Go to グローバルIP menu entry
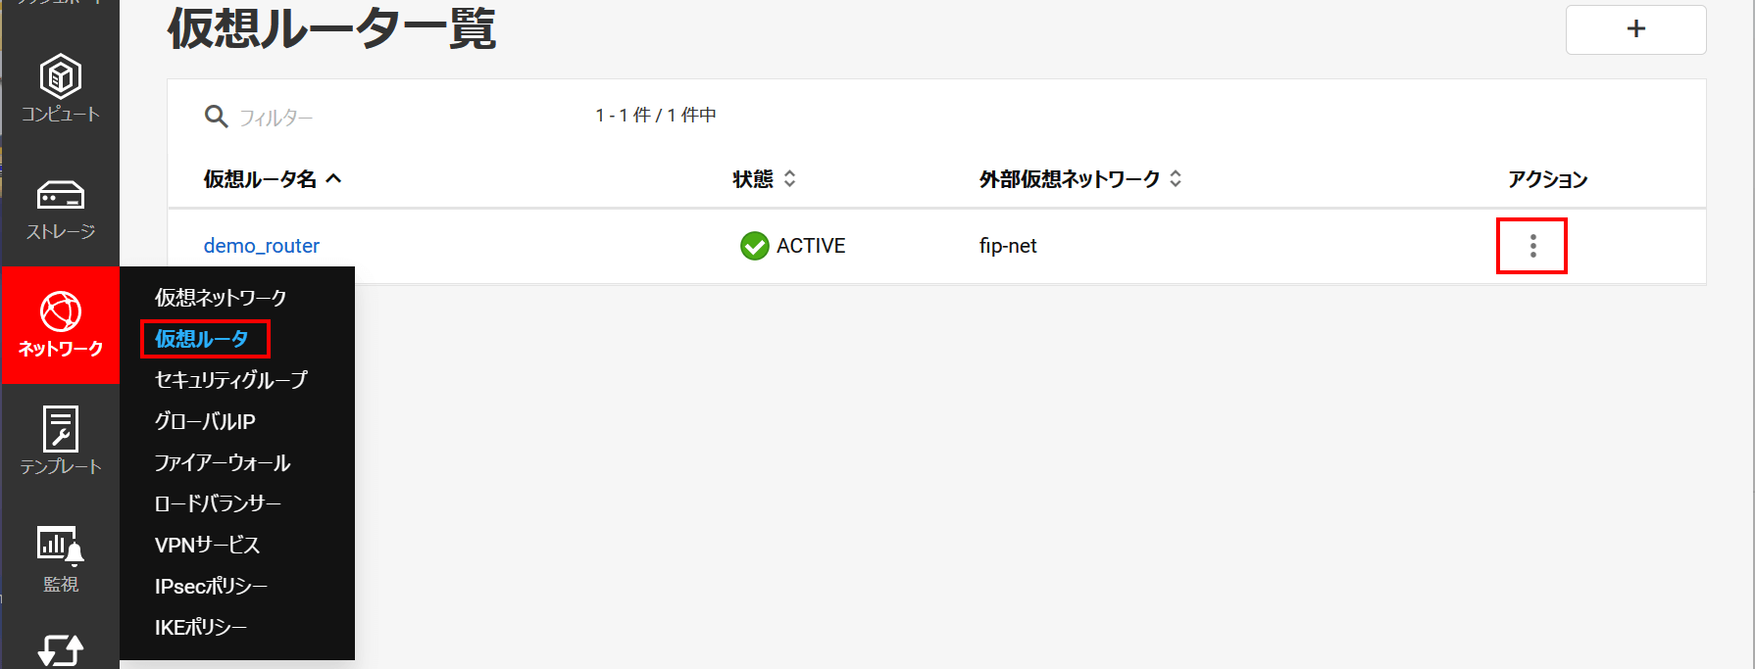The width and height of the screenshot is (1755, 669). tap(205, 421)
